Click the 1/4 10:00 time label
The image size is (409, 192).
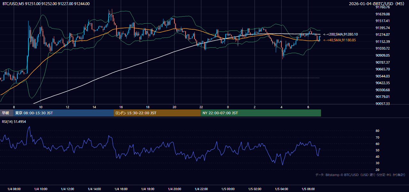tap(41, 189)
